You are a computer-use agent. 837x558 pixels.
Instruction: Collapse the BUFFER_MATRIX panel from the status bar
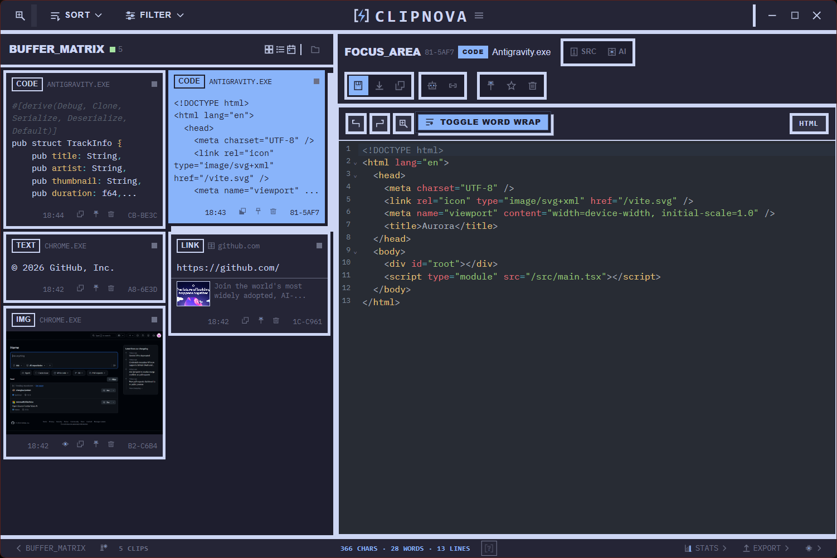(51, 549)
